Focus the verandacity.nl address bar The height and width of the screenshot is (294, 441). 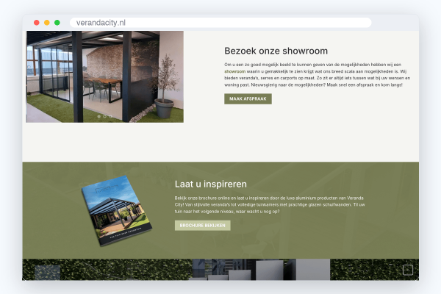tap(220, 23)
